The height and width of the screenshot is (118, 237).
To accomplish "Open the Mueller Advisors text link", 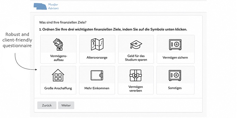I will [53, 7].
